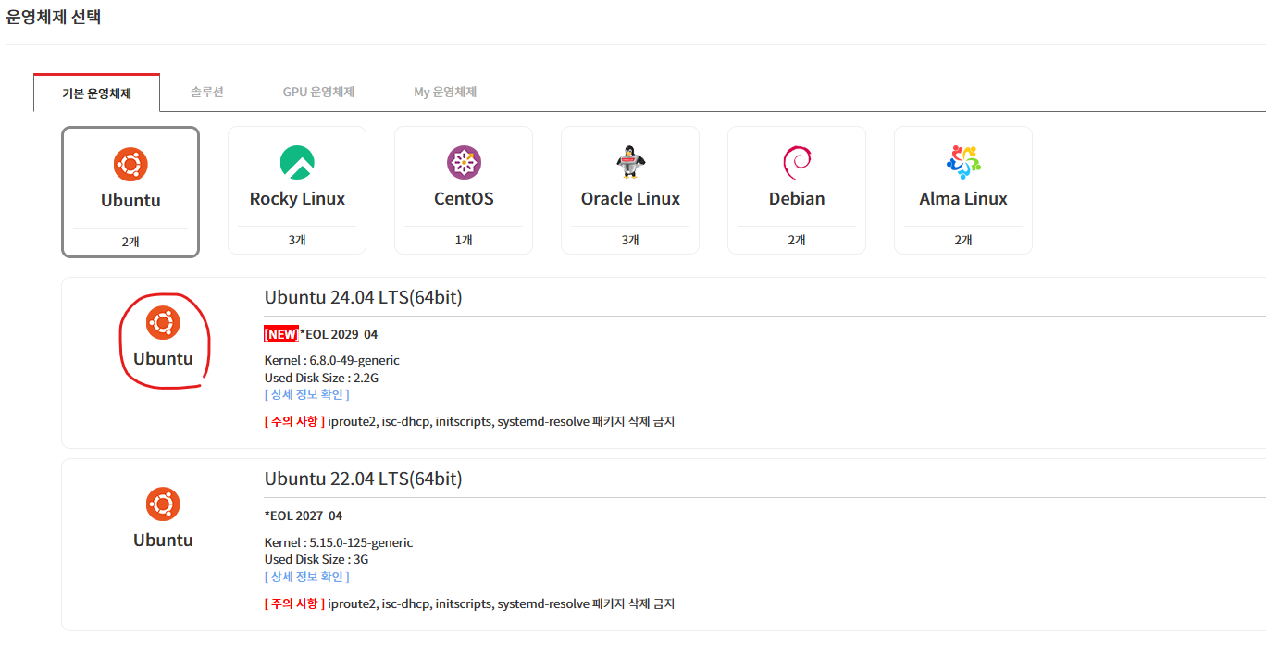
Task: Open 상세 정보 확인 for Ubuntu 22.04
Action: [x=307, y=577]
